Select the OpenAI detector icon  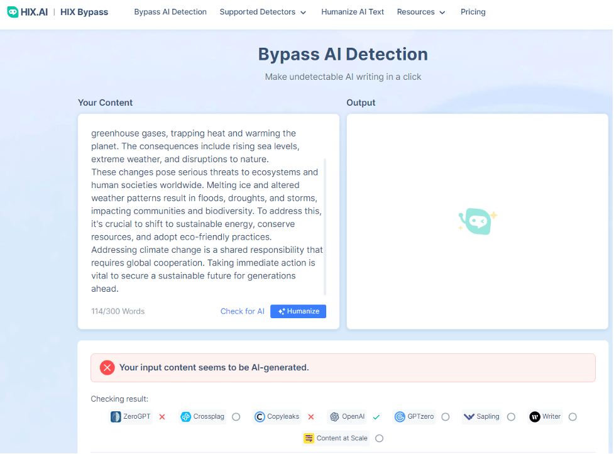[333, 416]
